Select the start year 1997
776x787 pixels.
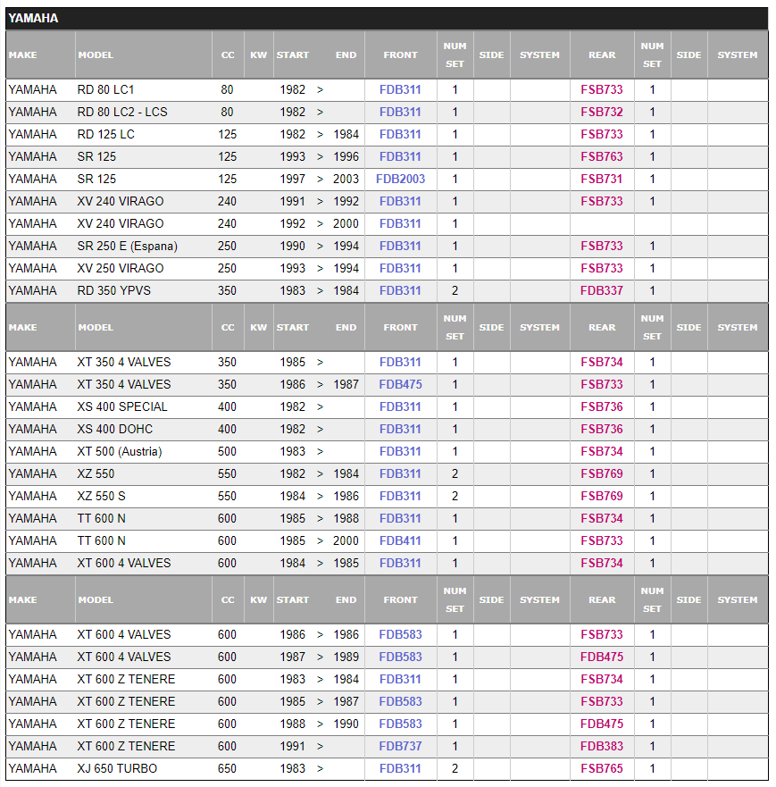[x=292, y=180]
